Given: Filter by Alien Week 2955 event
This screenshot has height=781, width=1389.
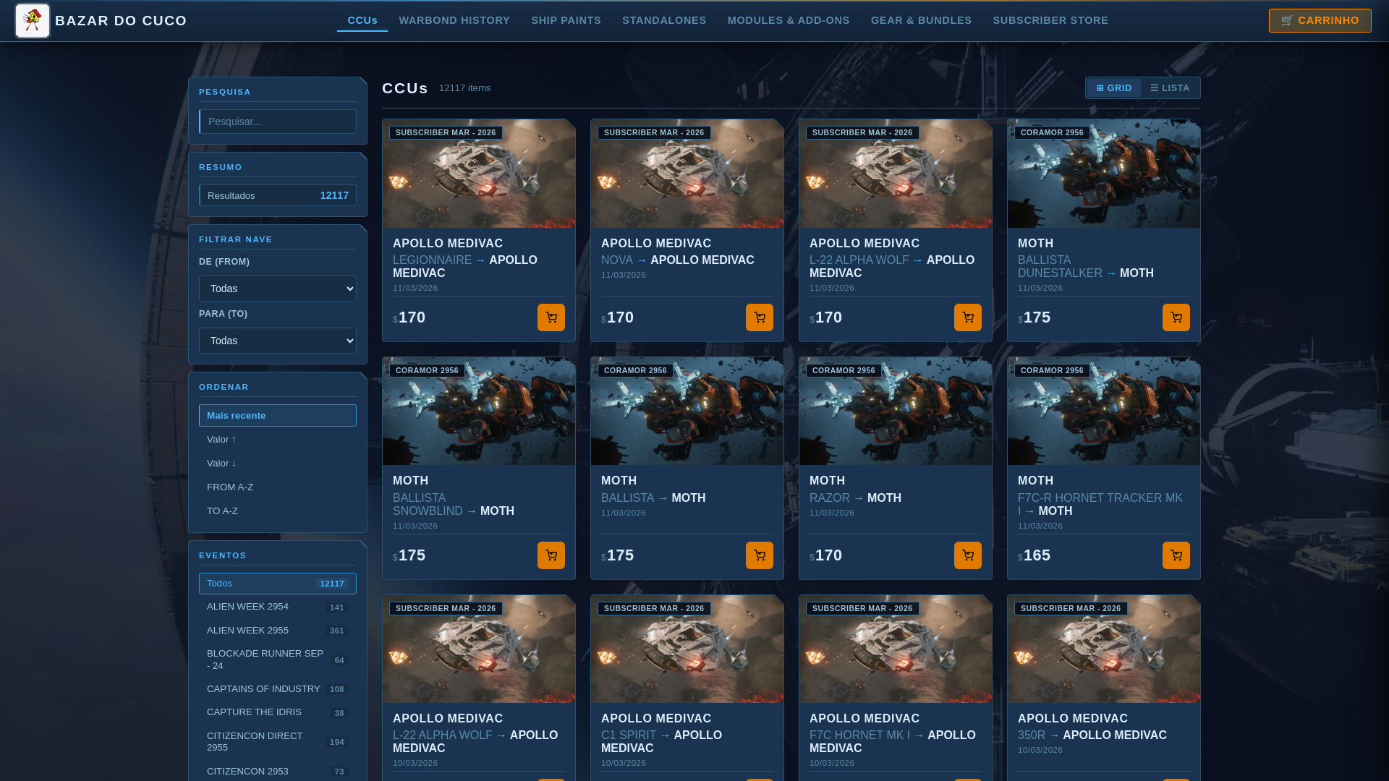Looking at the screenshot, I should click(x=278, y=631).
